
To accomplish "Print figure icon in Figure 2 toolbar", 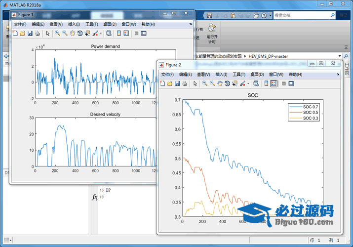I will (x=185, y=83).
